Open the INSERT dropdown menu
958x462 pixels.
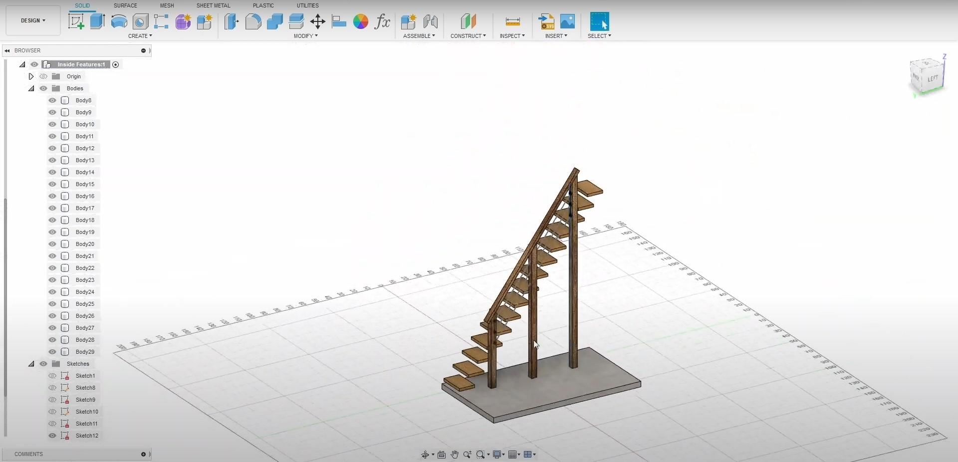(556, 36)
